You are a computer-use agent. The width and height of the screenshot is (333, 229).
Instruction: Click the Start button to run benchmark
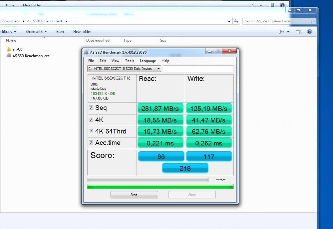pyautogui.click(x=134, y=195)
